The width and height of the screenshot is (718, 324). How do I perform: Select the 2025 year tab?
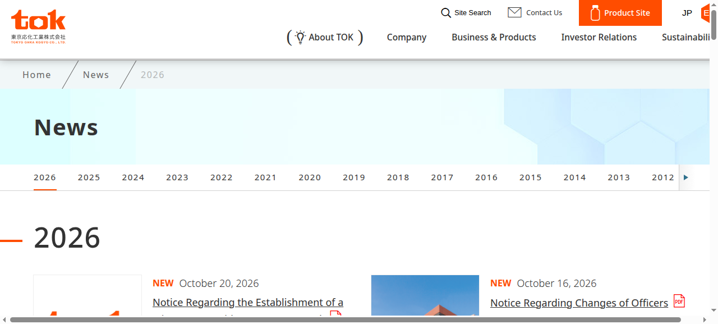[x=89, y=177]
